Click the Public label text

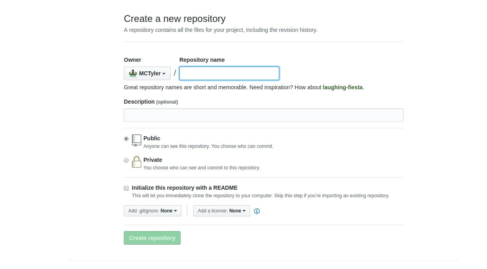click(152, 138)
